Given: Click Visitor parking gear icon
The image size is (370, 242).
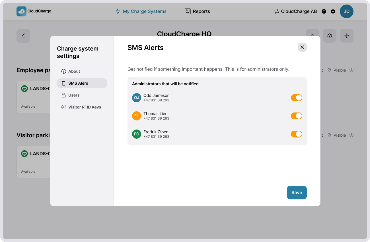Looking at the screenshot, I should coord(351,135).
